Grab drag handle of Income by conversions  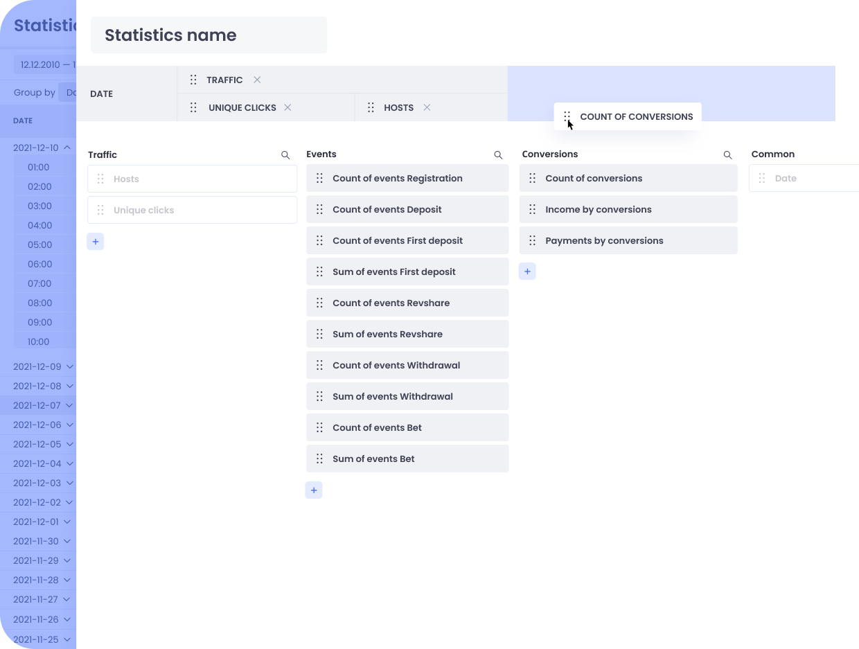coord(532,209)
